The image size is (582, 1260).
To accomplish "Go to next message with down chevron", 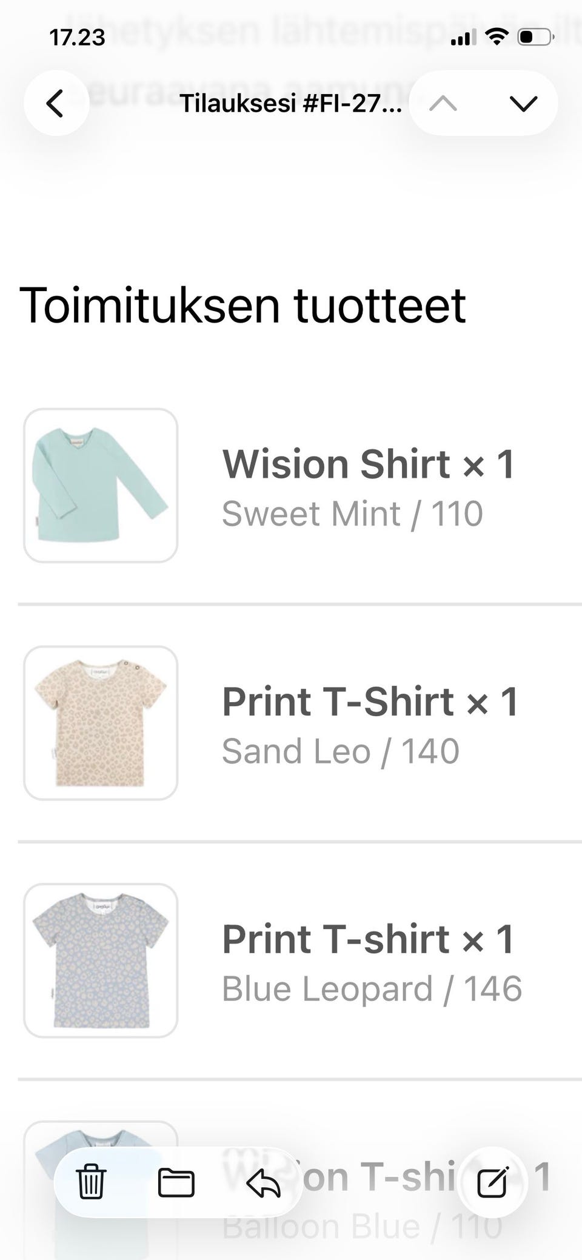I will (x=523, y=104).
